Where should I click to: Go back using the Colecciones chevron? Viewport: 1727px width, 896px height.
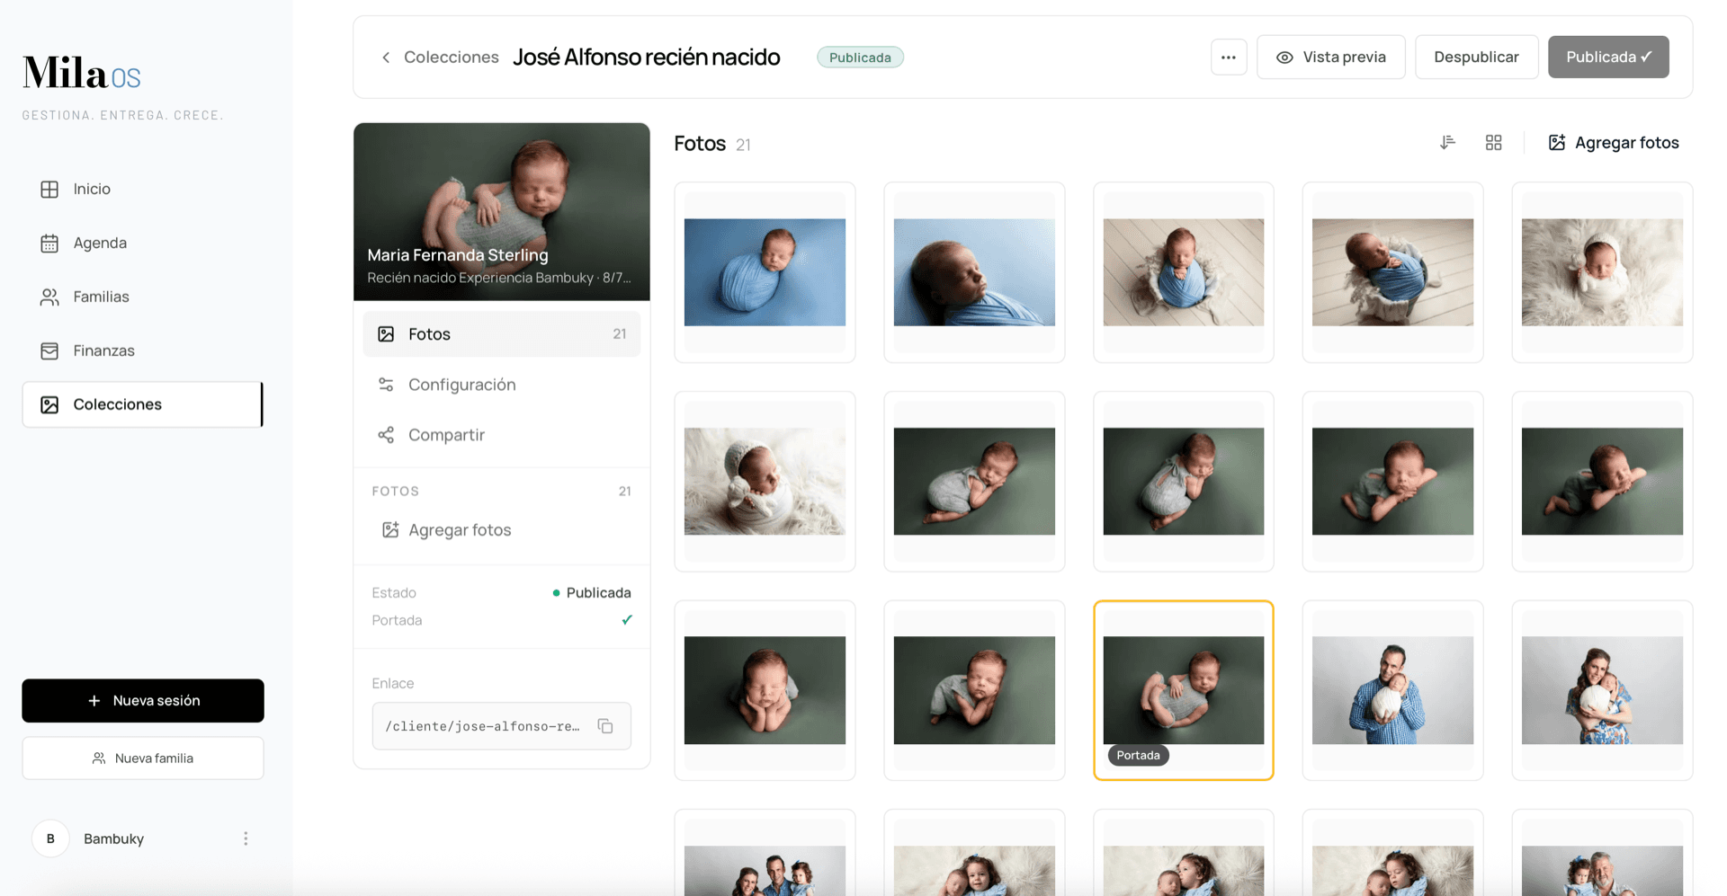(x=386, y=58)
